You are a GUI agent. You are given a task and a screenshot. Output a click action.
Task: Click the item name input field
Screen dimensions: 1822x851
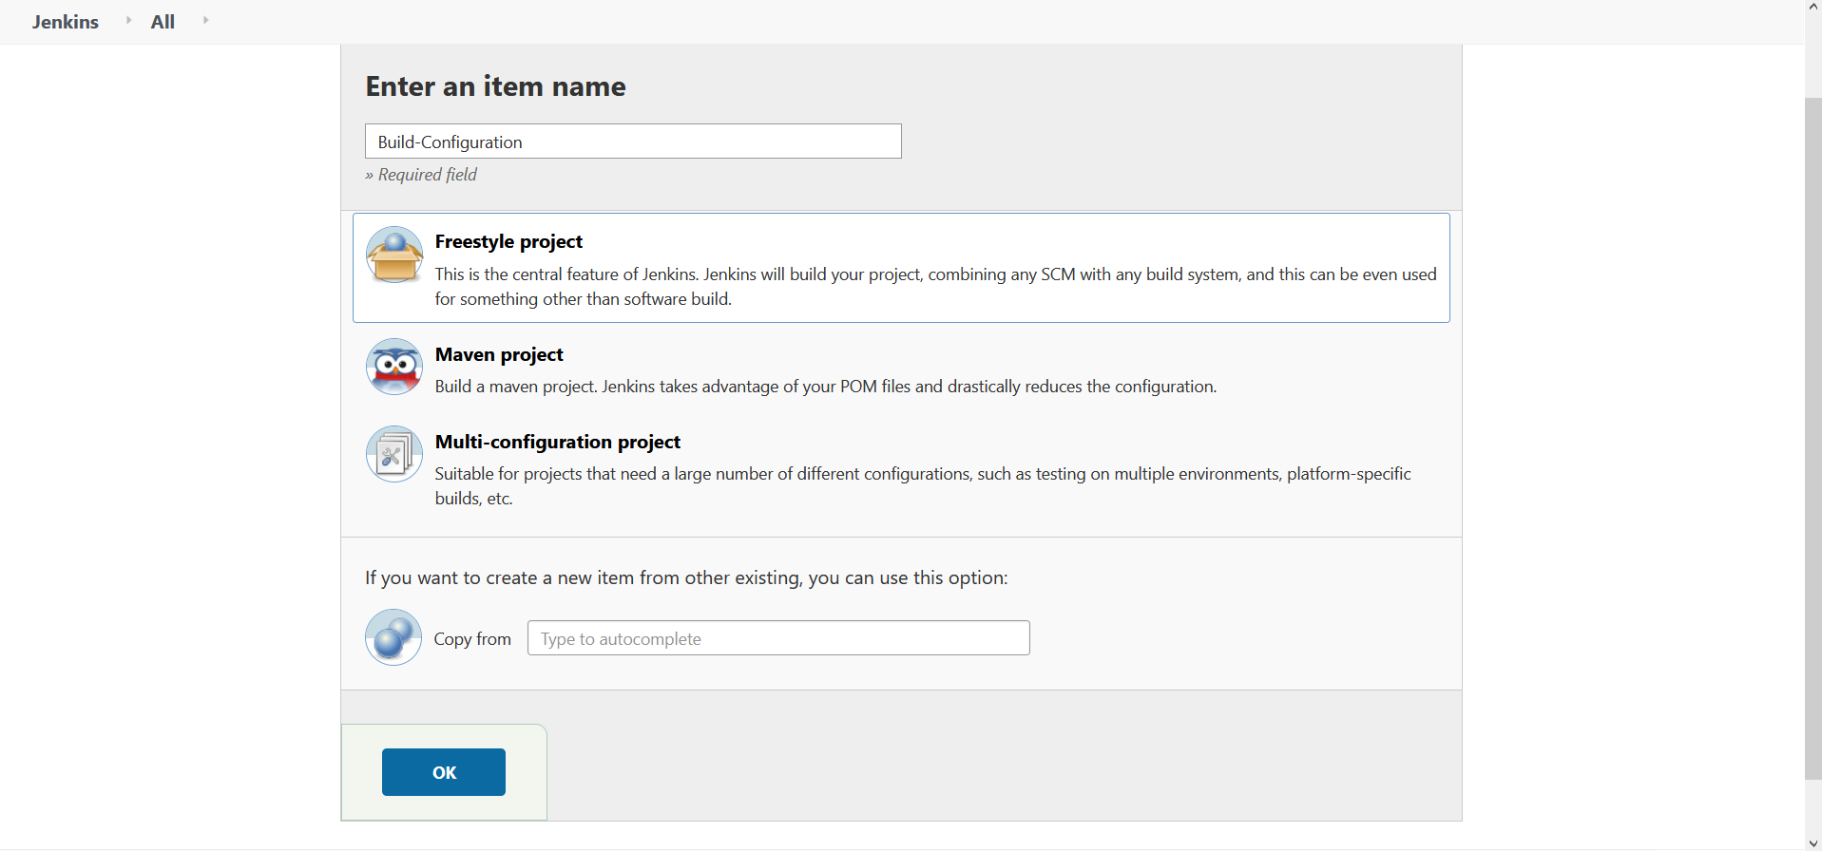(x=633, y=142)
